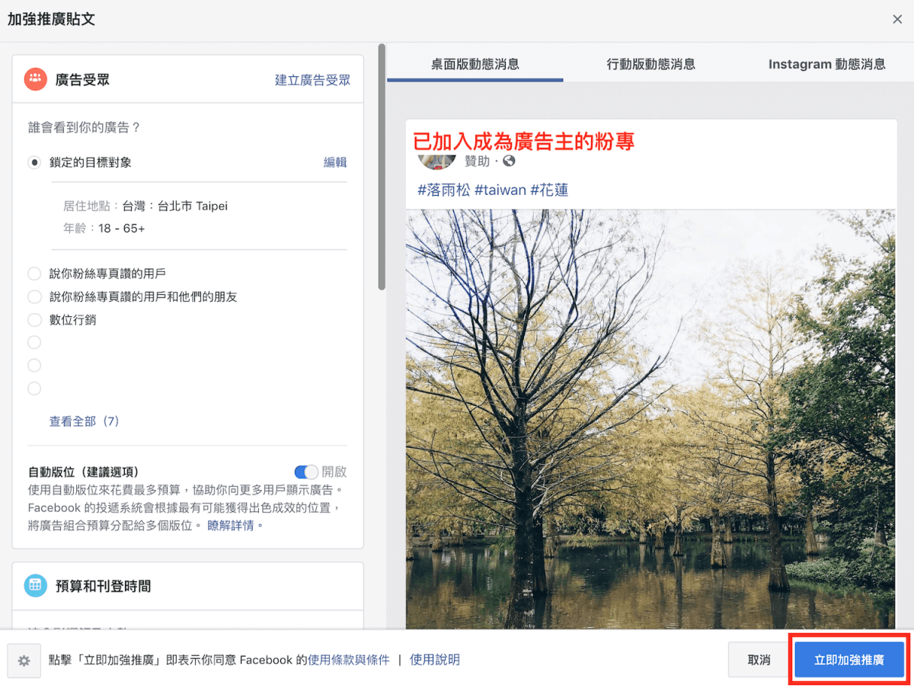The height and width of the screenshot is (688, 914).
Task: Click 年齡：18 - 65+ text
Action: click(x=104, y=228)
